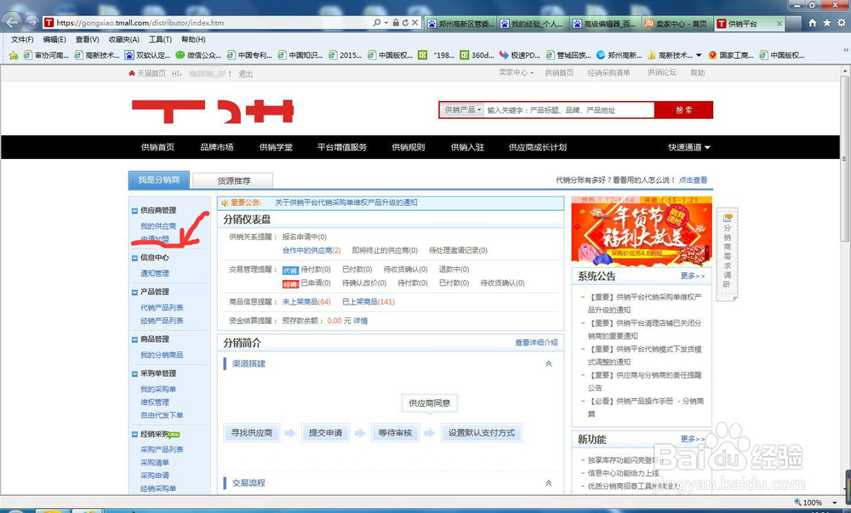
Task: Open 品牌市场 in black nav bar
Action: tap(216, 147)
